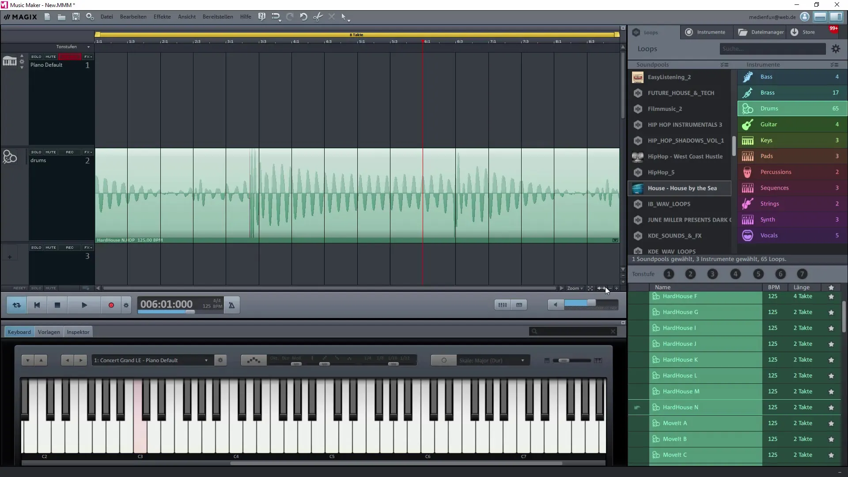Click the mixer view icon

[x=503, y=305]
